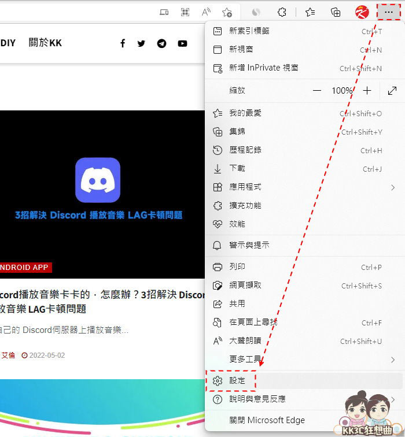Select 新增 InPrivate 視窗 menu item
Viewport: 405px width, 437px height.
click(304, 68)
